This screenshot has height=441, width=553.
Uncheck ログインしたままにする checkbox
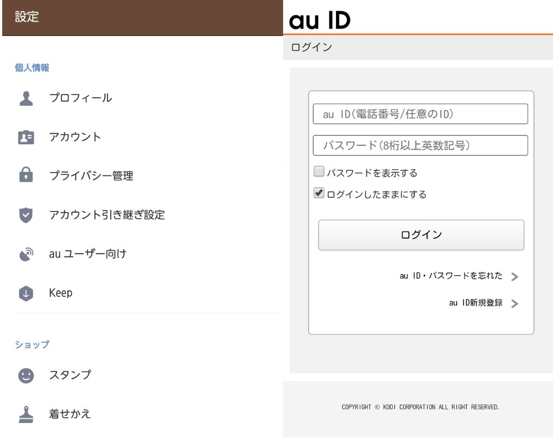click(319, 193)
